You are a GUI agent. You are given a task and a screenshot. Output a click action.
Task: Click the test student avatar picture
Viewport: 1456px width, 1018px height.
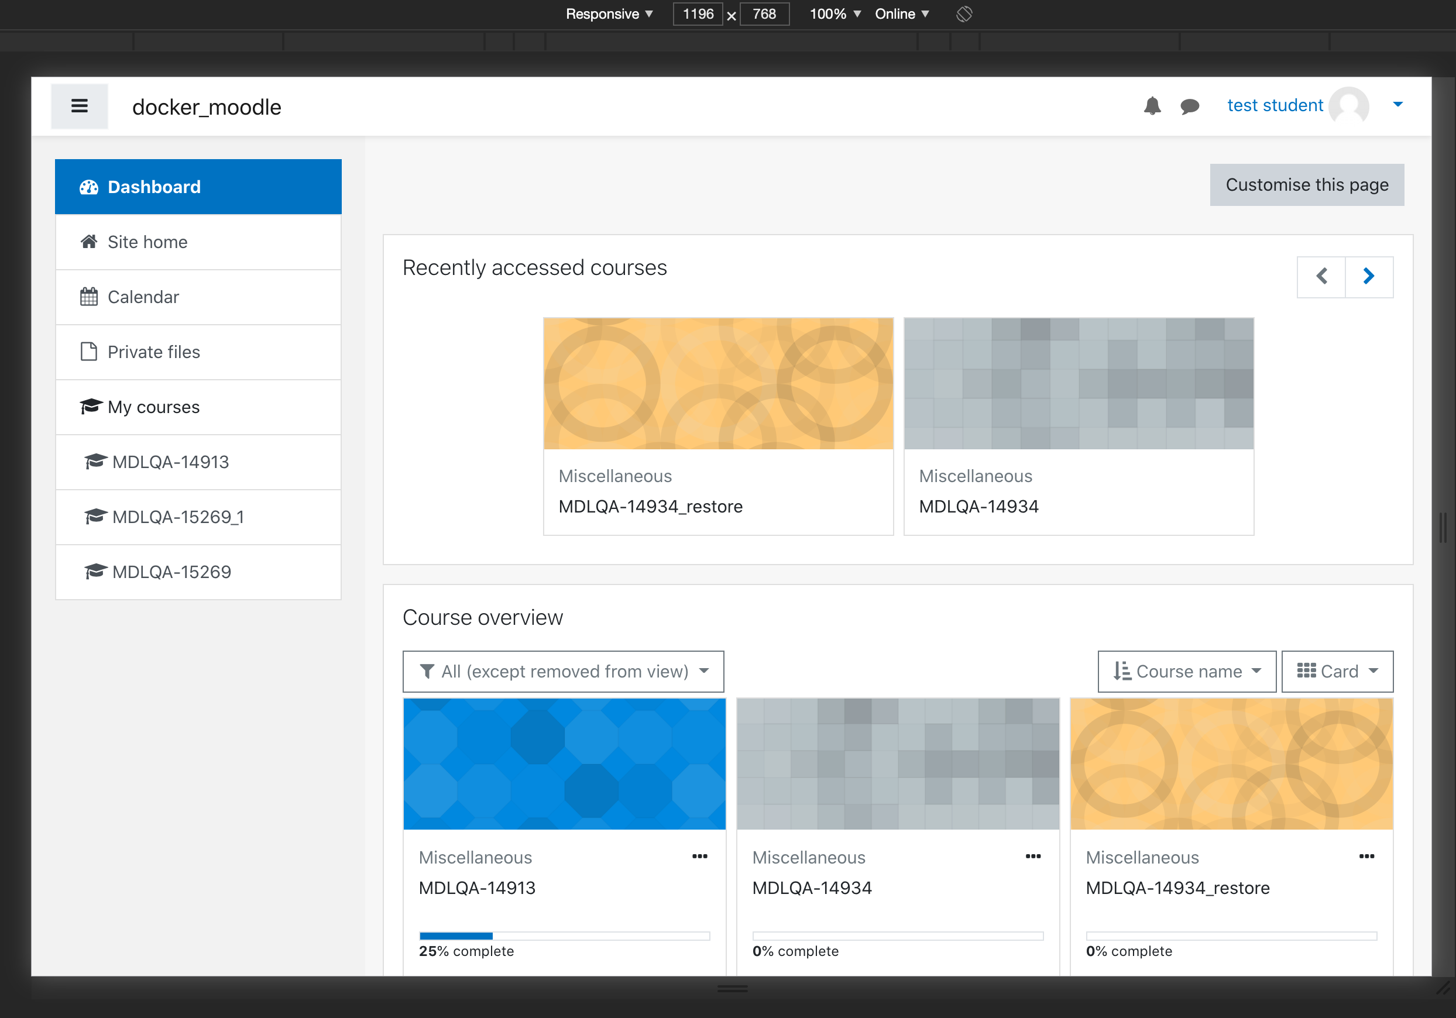(1349, 106)
